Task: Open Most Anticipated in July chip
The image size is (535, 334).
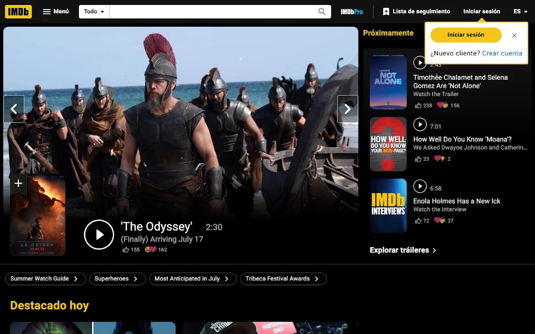Action: (x=192, y=279)
